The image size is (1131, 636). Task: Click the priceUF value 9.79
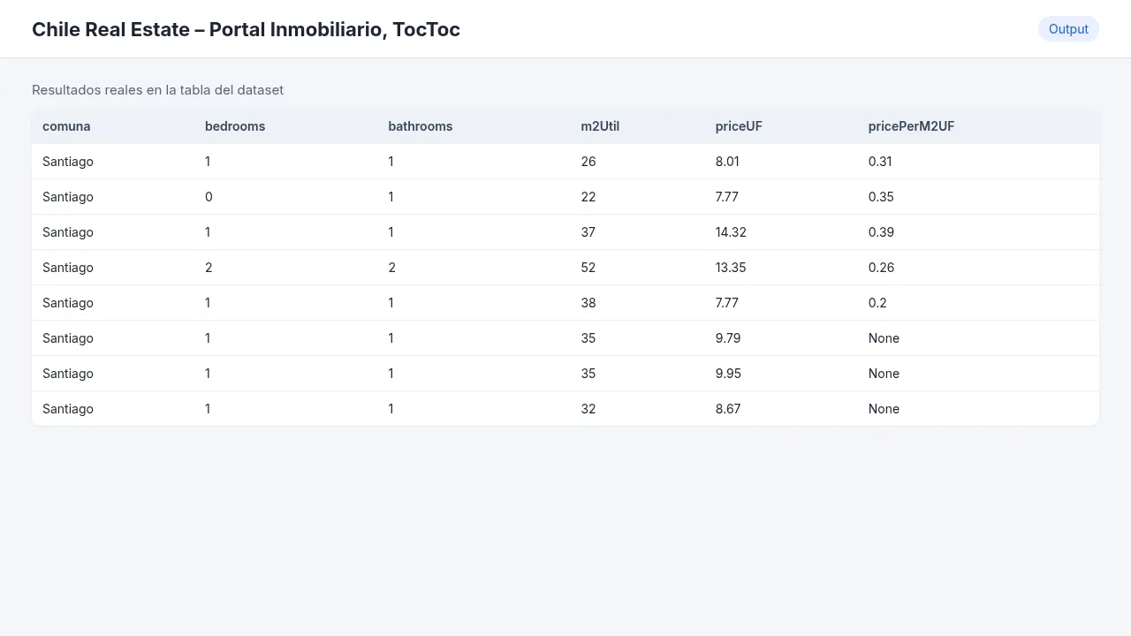728,338
